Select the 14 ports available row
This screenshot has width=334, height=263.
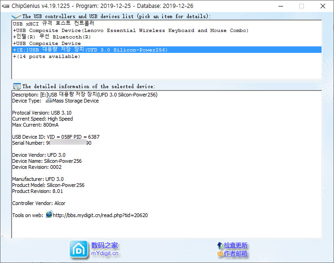[x=167, y=57]
